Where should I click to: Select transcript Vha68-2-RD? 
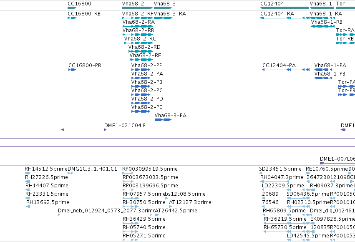coord(144,47)
